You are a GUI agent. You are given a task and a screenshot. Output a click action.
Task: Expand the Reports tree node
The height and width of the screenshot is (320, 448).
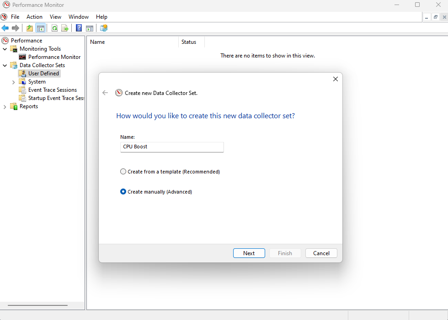tap(5, 106)
